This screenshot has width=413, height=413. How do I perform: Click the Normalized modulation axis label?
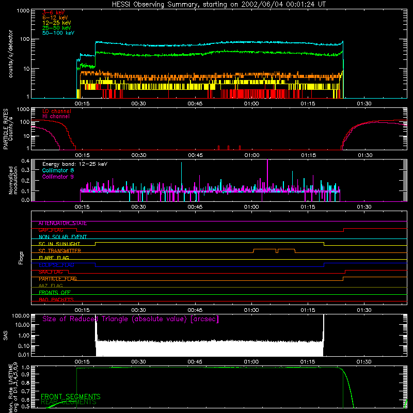(13, 180)
